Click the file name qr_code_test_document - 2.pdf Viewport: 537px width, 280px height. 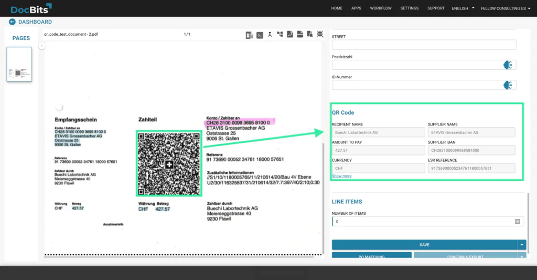pos(71,34)
